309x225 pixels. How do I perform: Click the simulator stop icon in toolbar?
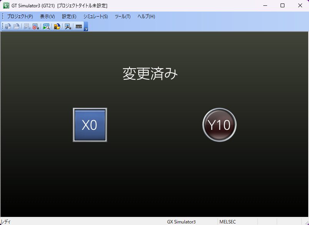tap(35, 27)
